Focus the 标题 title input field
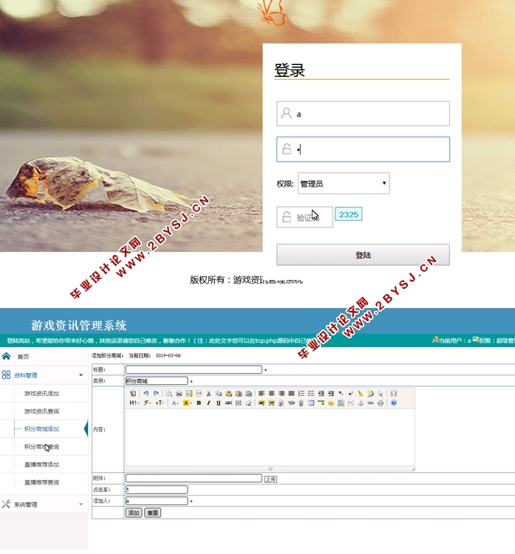Viewport: 515px width, 554px height. point(194,369)
